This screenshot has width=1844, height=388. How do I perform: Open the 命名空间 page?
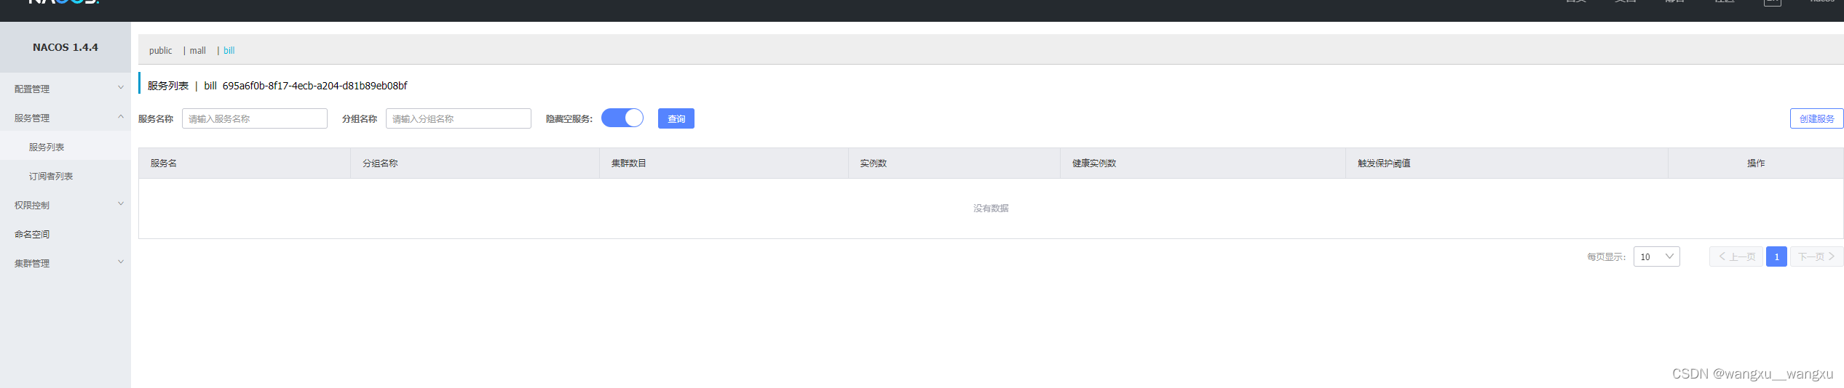click(66, 234)
